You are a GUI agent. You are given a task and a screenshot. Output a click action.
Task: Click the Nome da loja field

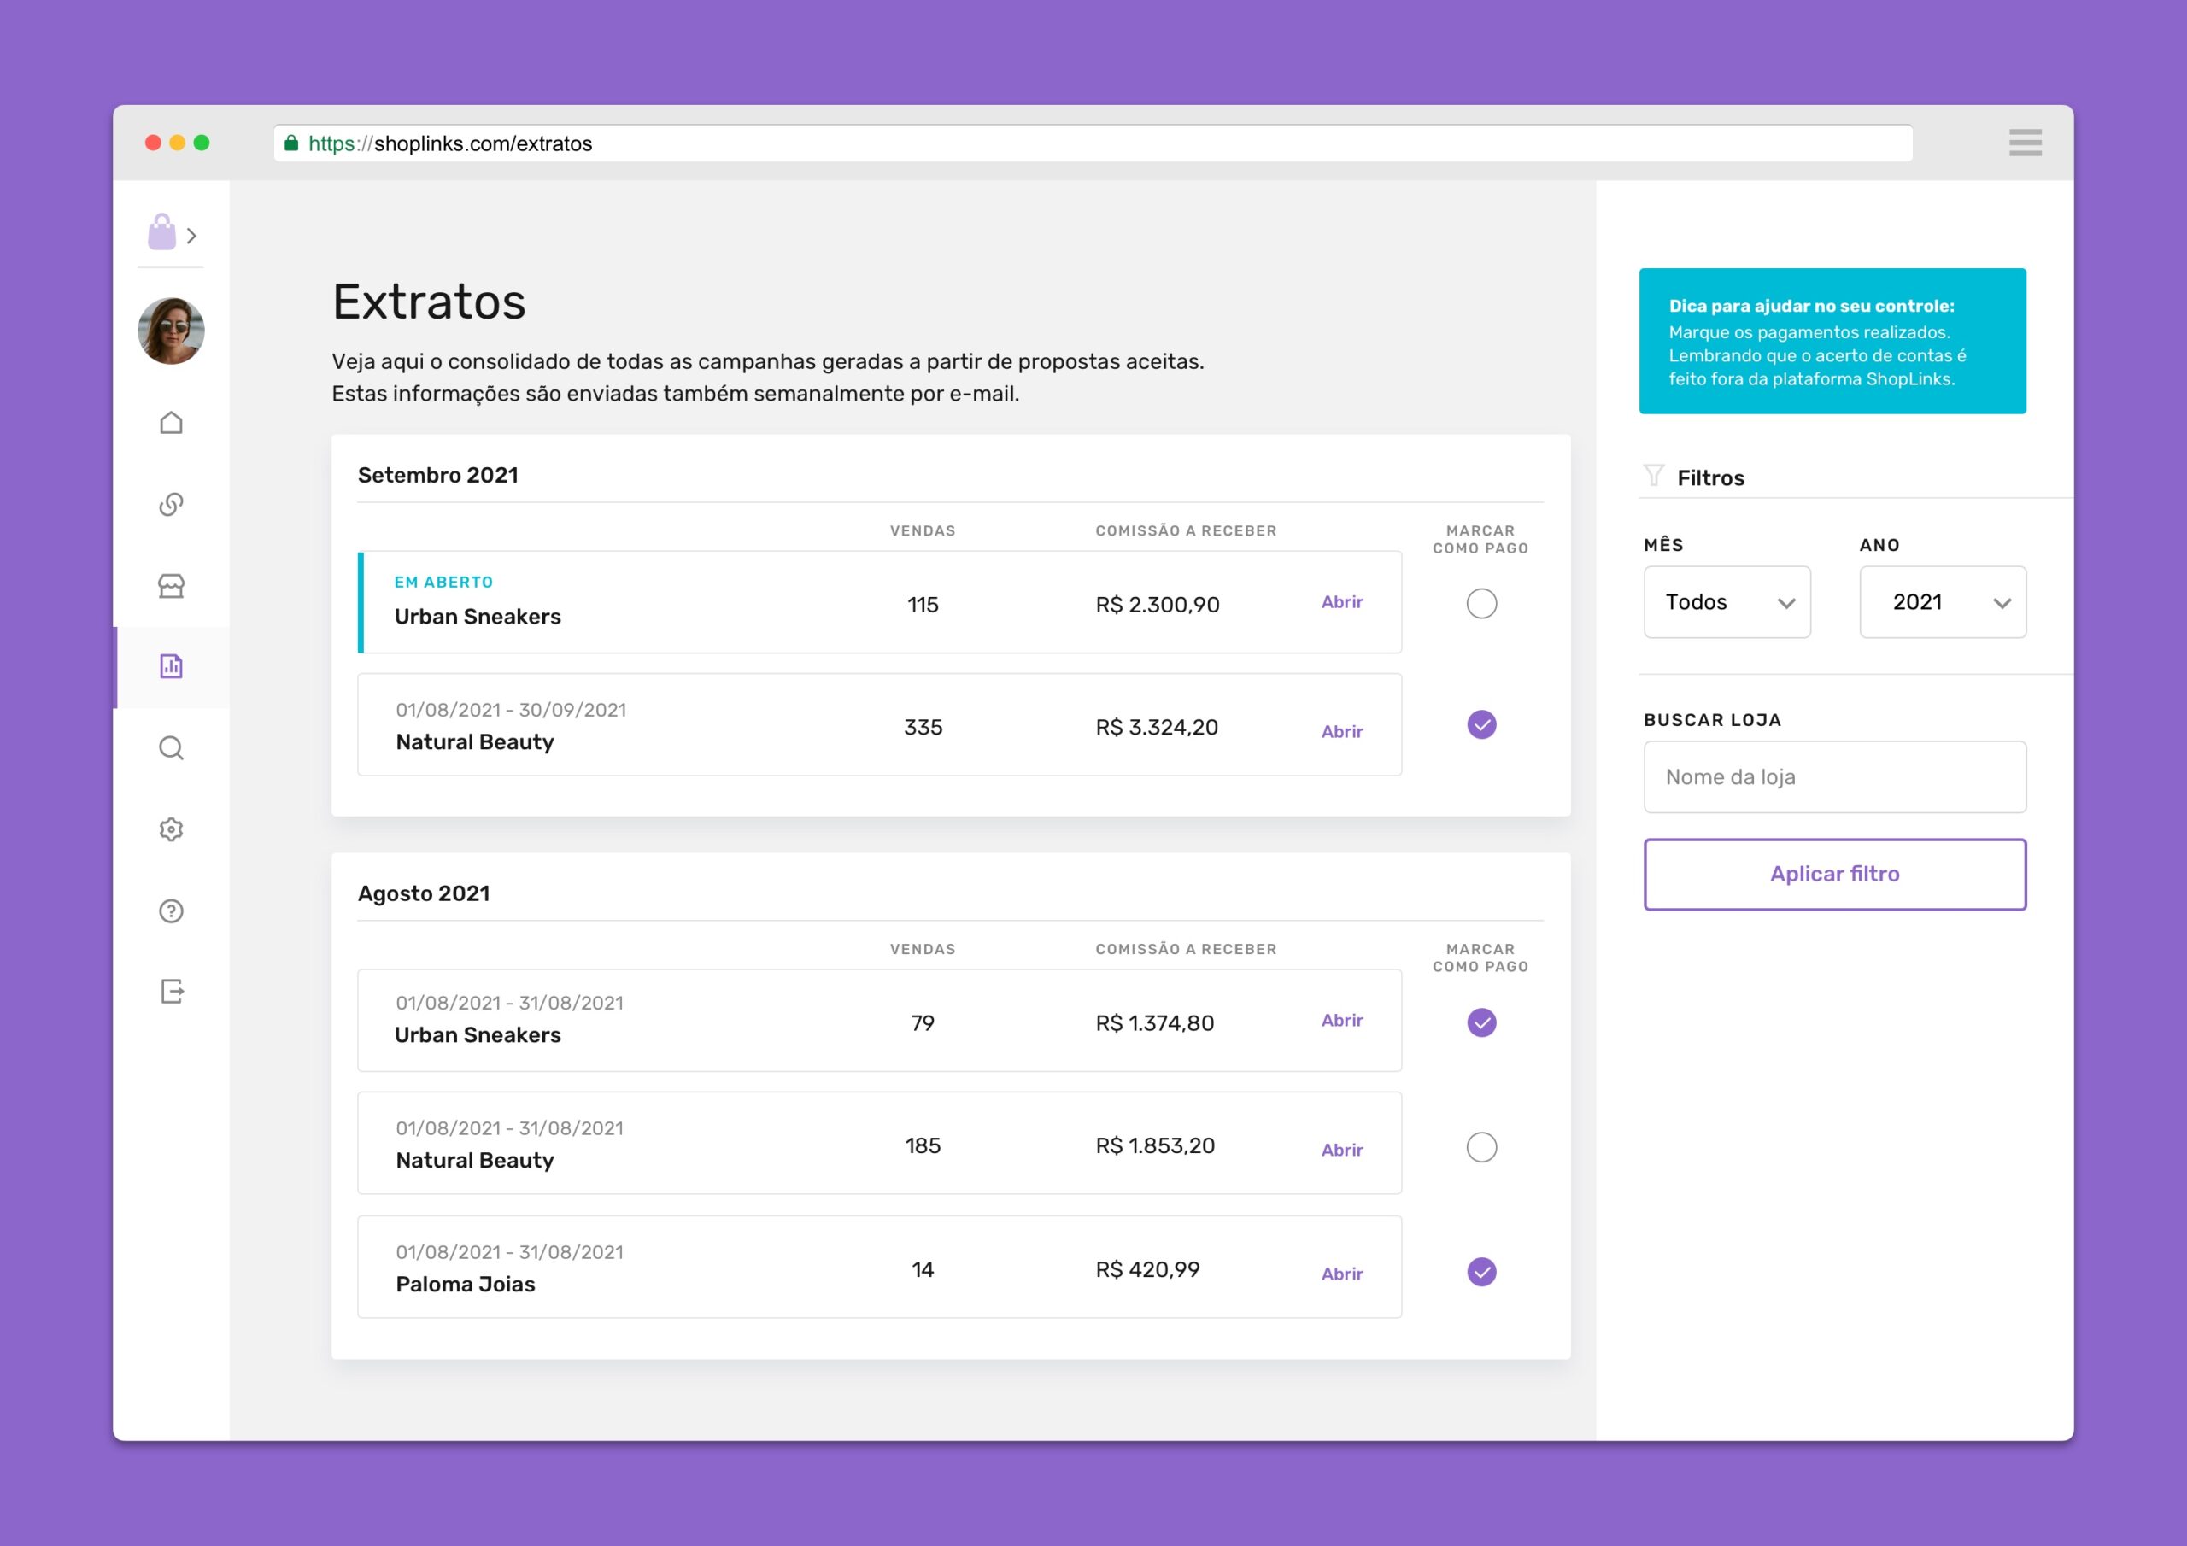click(x=1833, y=776)
